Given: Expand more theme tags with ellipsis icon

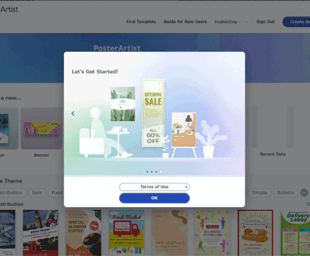Looking at the screenshot, I should coord(304,193).
